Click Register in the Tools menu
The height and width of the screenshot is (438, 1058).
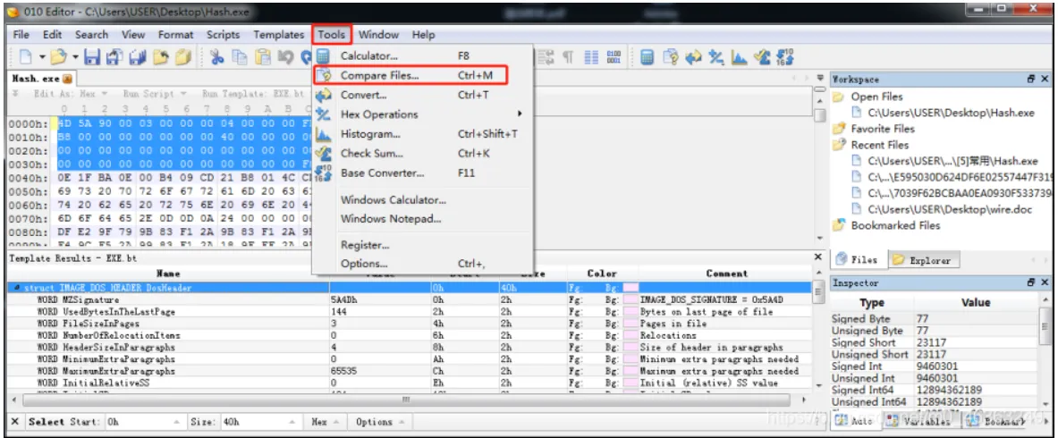[422, 246]
